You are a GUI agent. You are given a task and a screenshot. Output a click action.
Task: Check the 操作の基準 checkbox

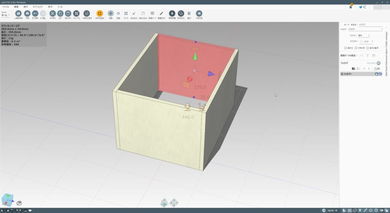367,48
